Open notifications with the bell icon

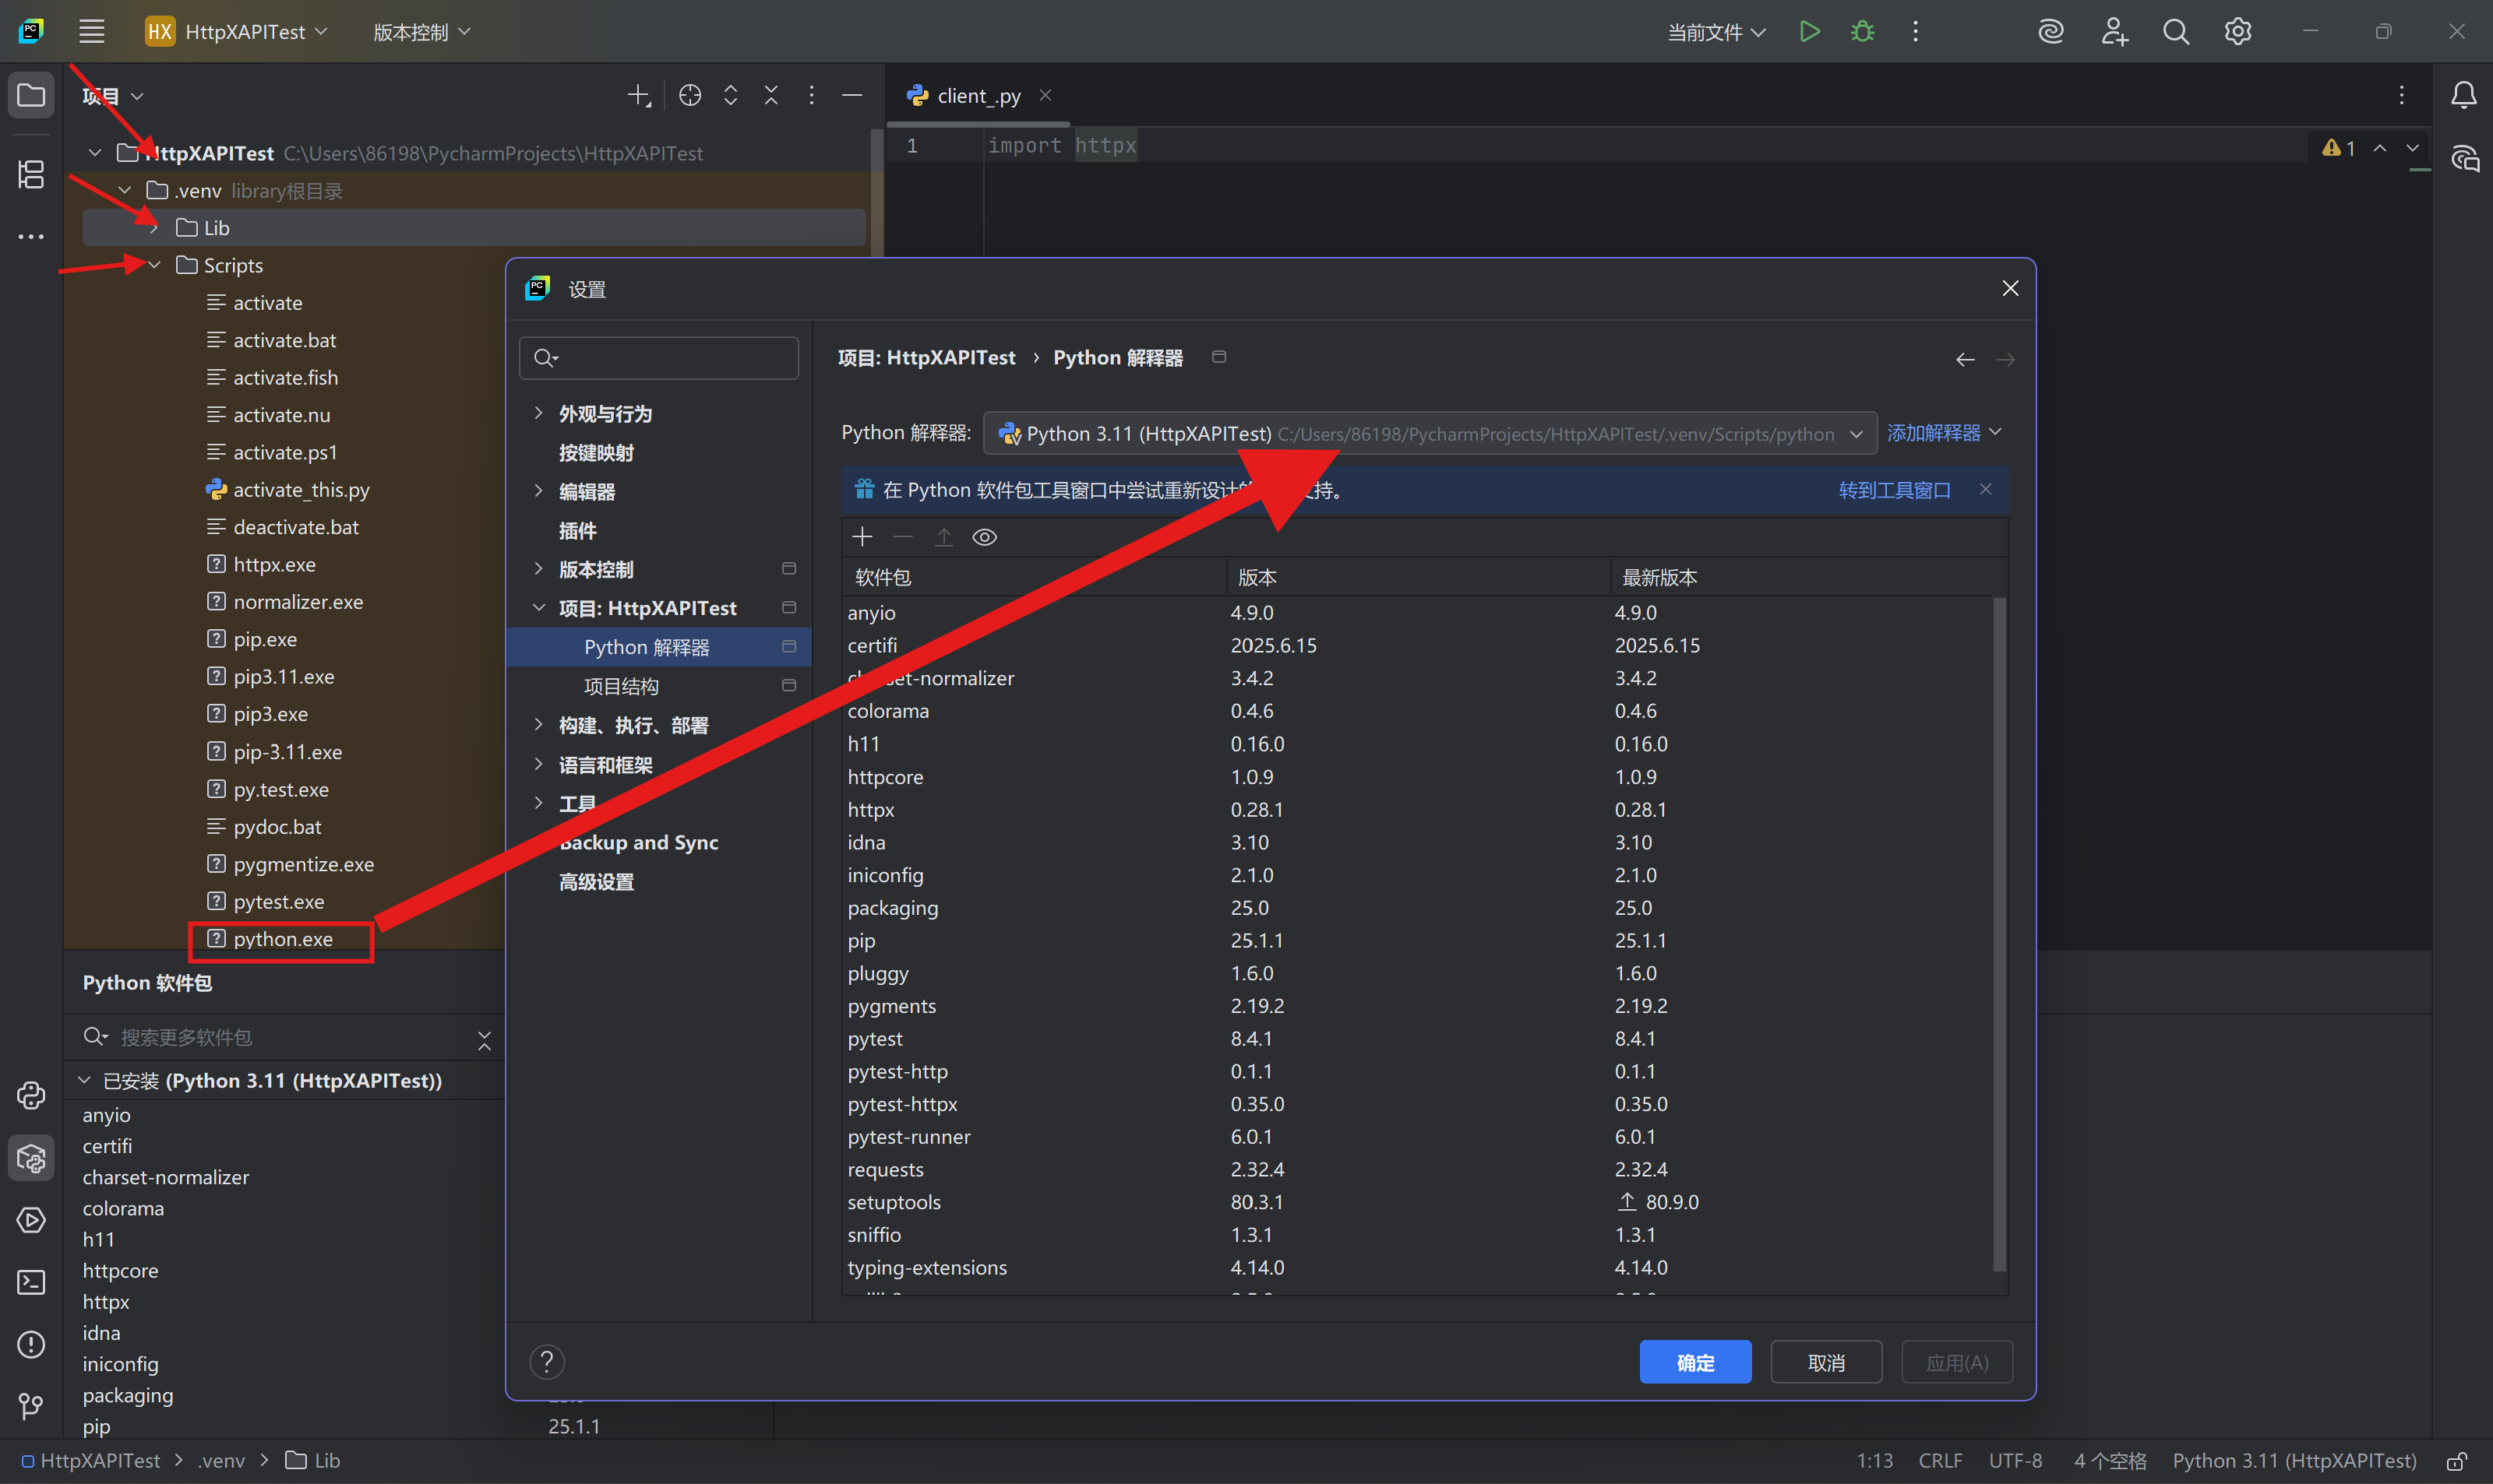point(2463,95)
